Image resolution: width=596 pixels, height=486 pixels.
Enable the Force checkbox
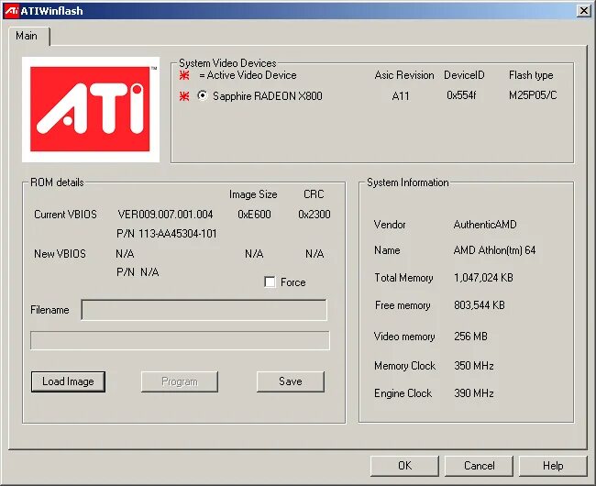pyautogui.click(x=270, y=282)
